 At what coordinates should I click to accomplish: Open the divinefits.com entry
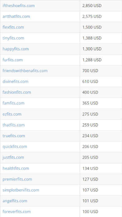[15, 82]
